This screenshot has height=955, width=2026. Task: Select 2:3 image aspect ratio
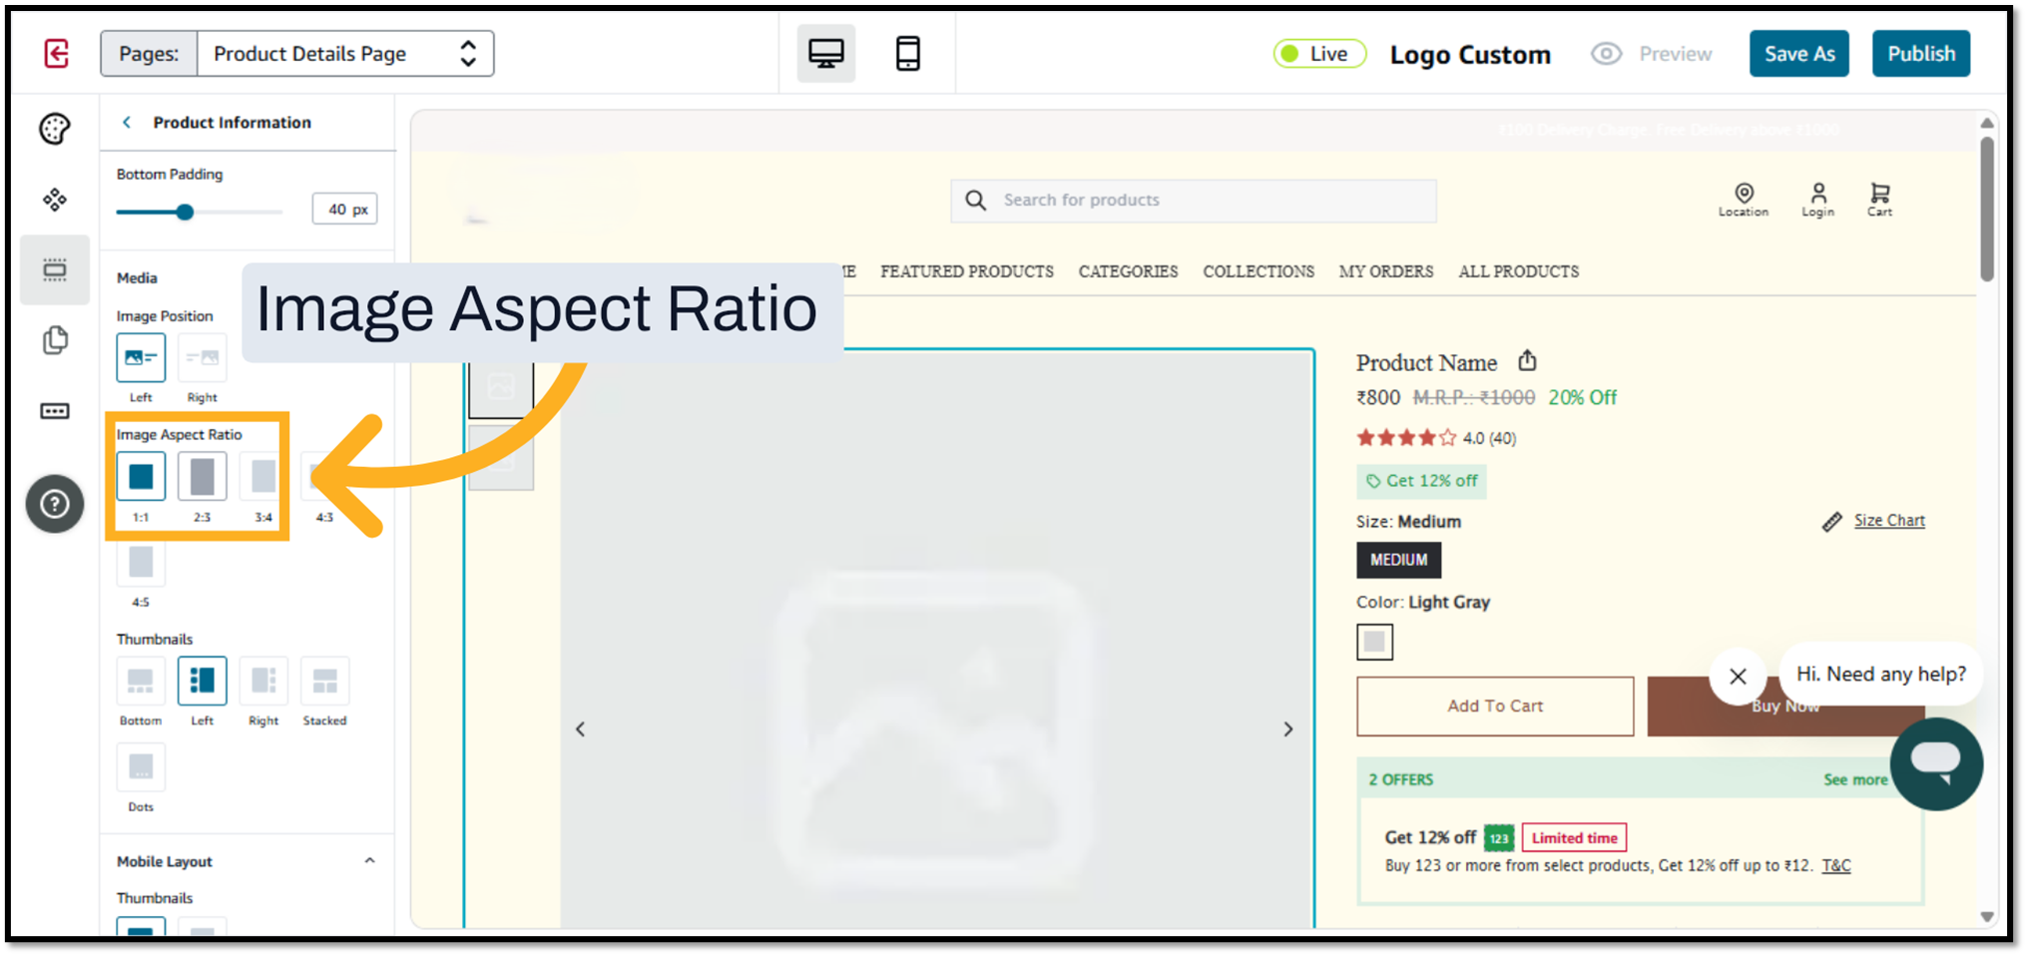pyautogui.click(x=202, y=477)
